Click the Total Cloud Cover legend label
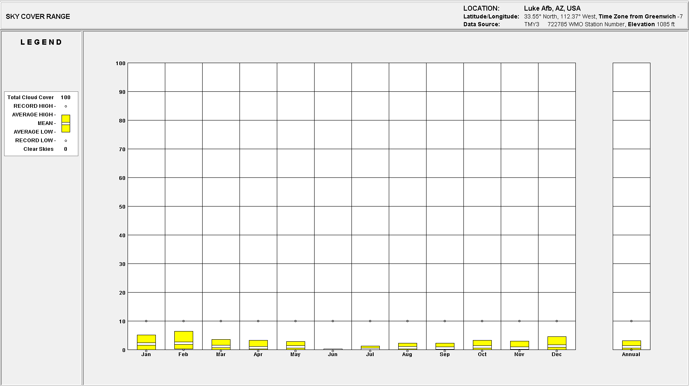 tap(30, 98)
